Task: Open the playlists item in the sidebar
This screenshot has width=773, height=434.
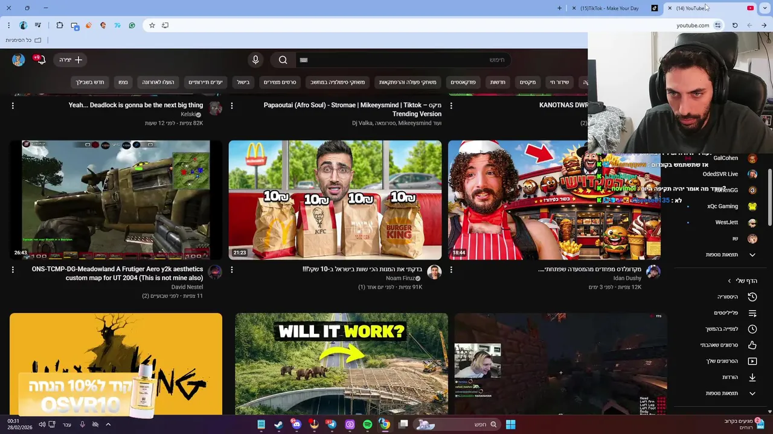Action: pyautogui.click(x=735, y=313)
